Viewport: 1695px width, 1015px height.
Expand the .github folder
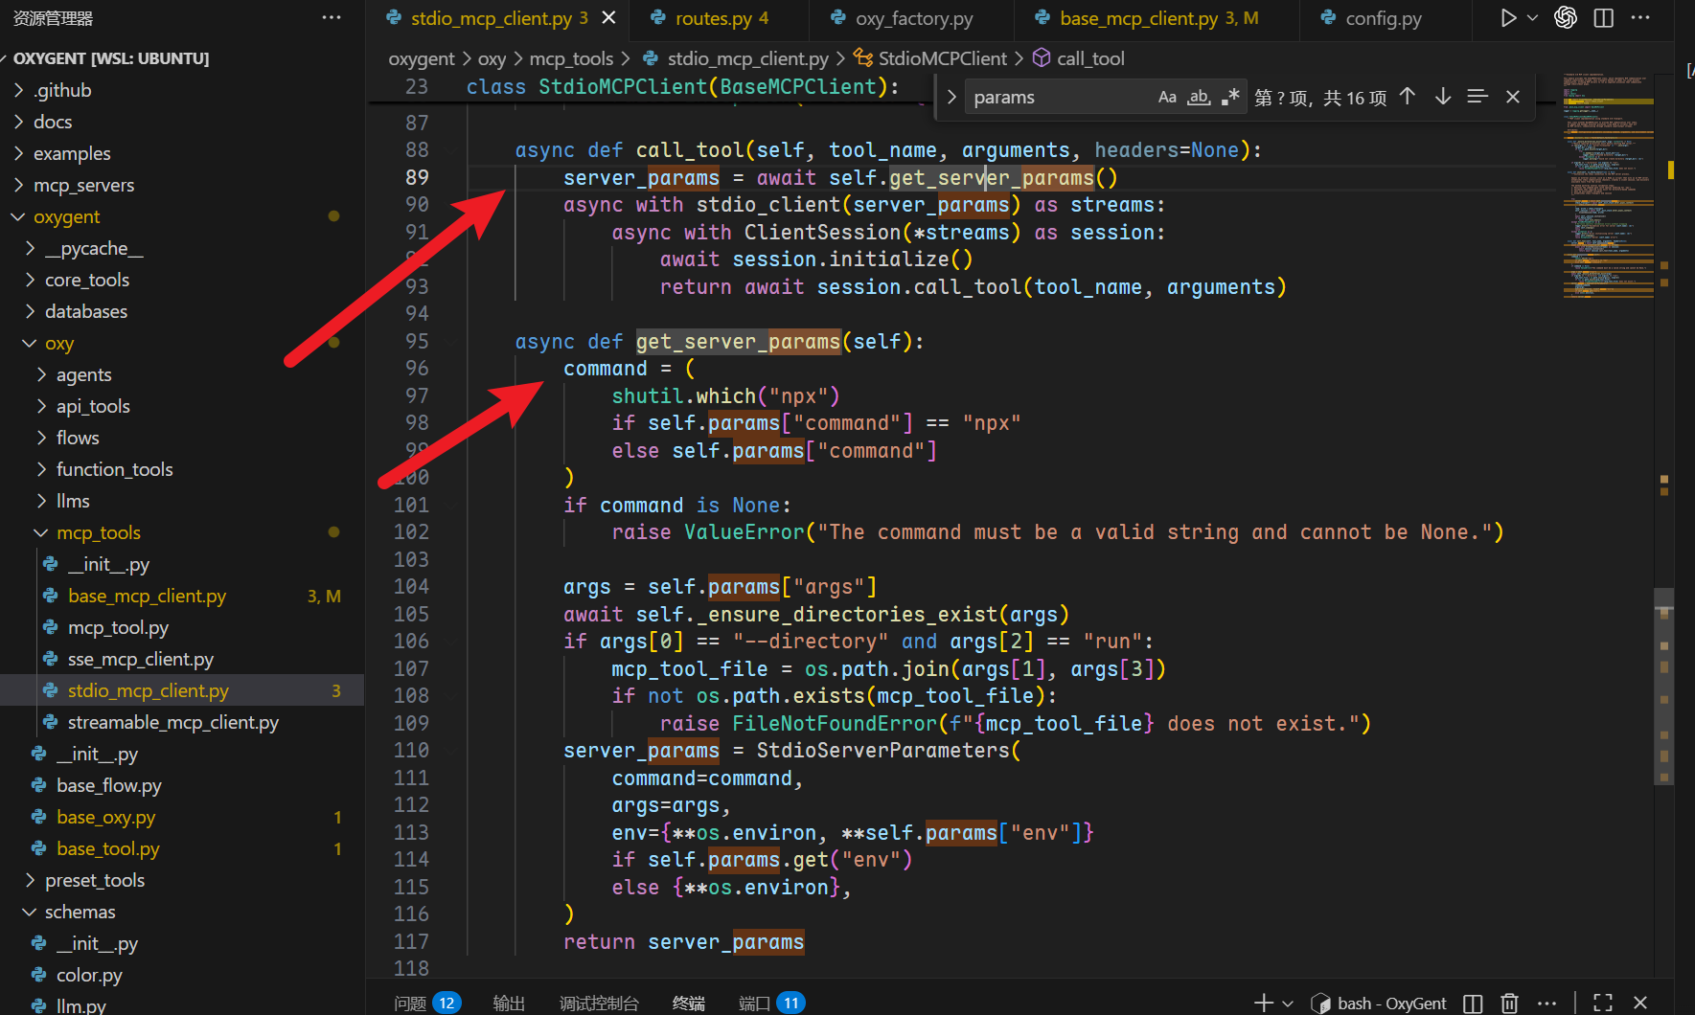point(62,90)
